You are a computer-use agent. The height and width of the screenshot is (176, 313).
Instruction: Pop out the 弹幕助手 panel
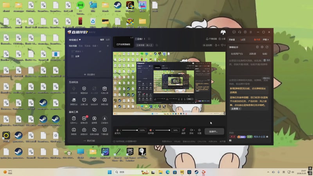(x=267, y=47)
